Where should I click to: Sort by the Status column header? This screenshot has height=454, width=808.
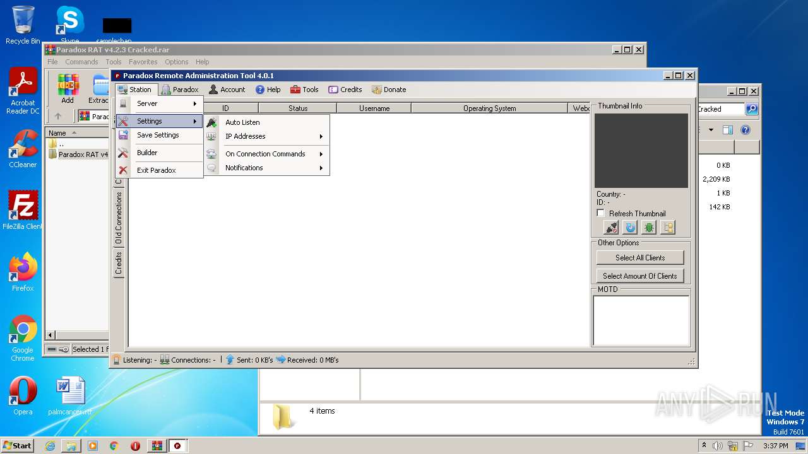(x=298, y=108)
